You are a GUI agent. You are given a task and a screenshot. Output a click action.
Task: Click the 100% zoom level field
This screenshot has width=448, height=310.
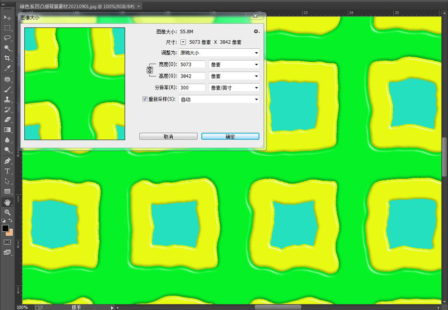[22, 308]
